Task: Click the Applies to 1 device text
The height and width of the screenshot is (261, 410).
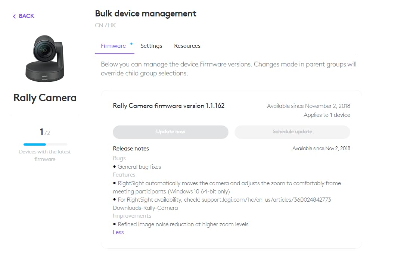Action: tap(327, 115)
